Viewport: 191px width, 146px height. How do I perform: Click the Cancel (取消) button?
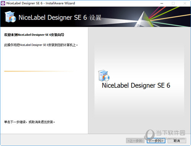click(x=177, y=141)
